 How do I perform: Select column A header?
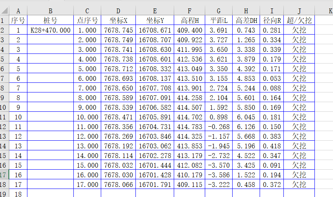tap(18, 11)
